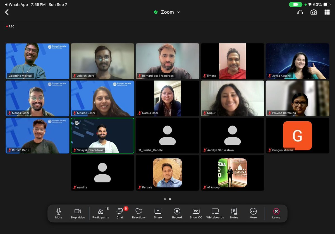Go back using the top-left chevron
The height and width of the screenshot is (234, 335).
tap(7, 12)
